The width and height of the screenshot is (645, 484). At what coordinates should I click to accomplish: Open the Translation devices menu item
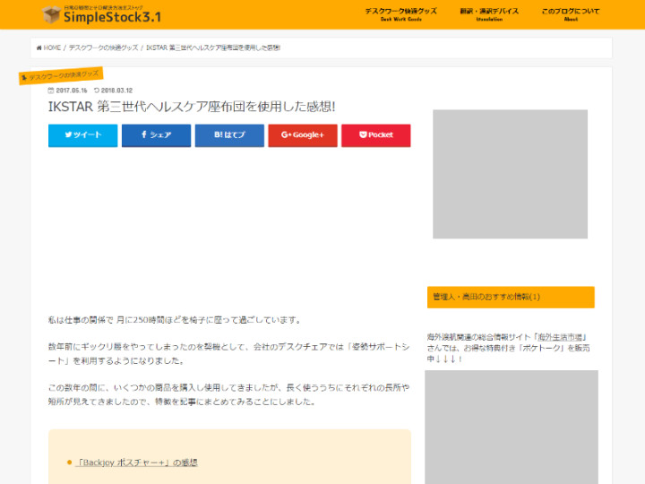pyautogui.click(x=489, y=14)
